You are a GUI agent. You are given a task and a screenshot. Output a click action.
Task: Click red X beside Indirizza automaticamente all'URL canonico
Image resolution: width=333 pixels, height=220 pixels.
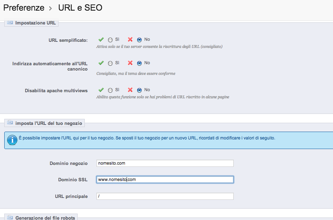pyautogui.click(x=130, y=63)
